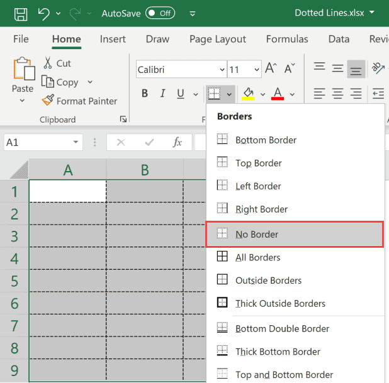Open the font size dropdown

click(257, 70)
